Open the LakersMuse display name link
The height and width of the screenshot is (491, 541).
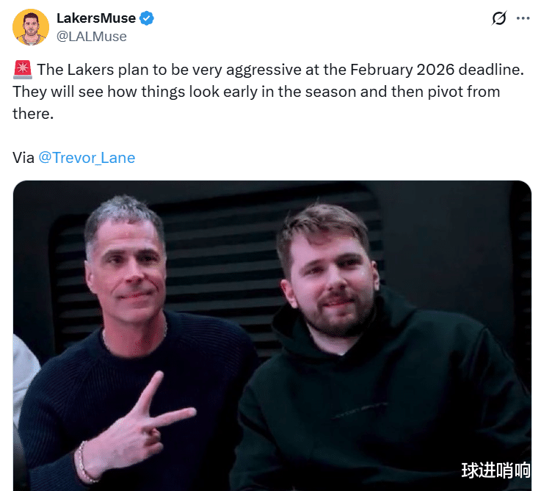(x=96, y=18)
